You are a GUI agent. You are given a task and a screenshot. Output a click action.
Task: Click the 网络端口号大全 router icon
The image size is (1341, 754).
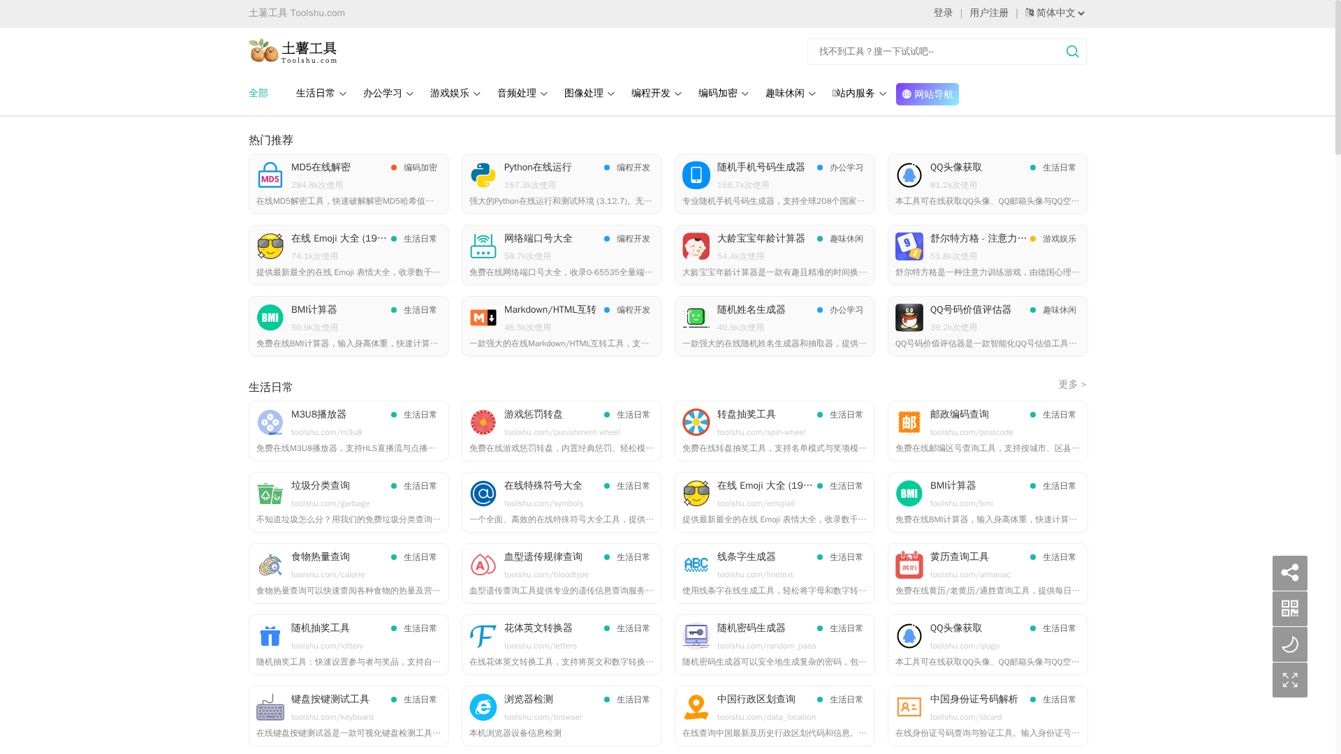pyautogui.click(x=483, y=246)
